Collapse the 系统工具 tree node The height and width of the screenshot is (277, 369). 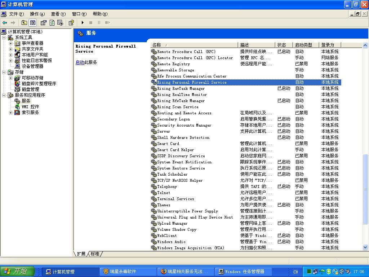[x=4, y=38]
